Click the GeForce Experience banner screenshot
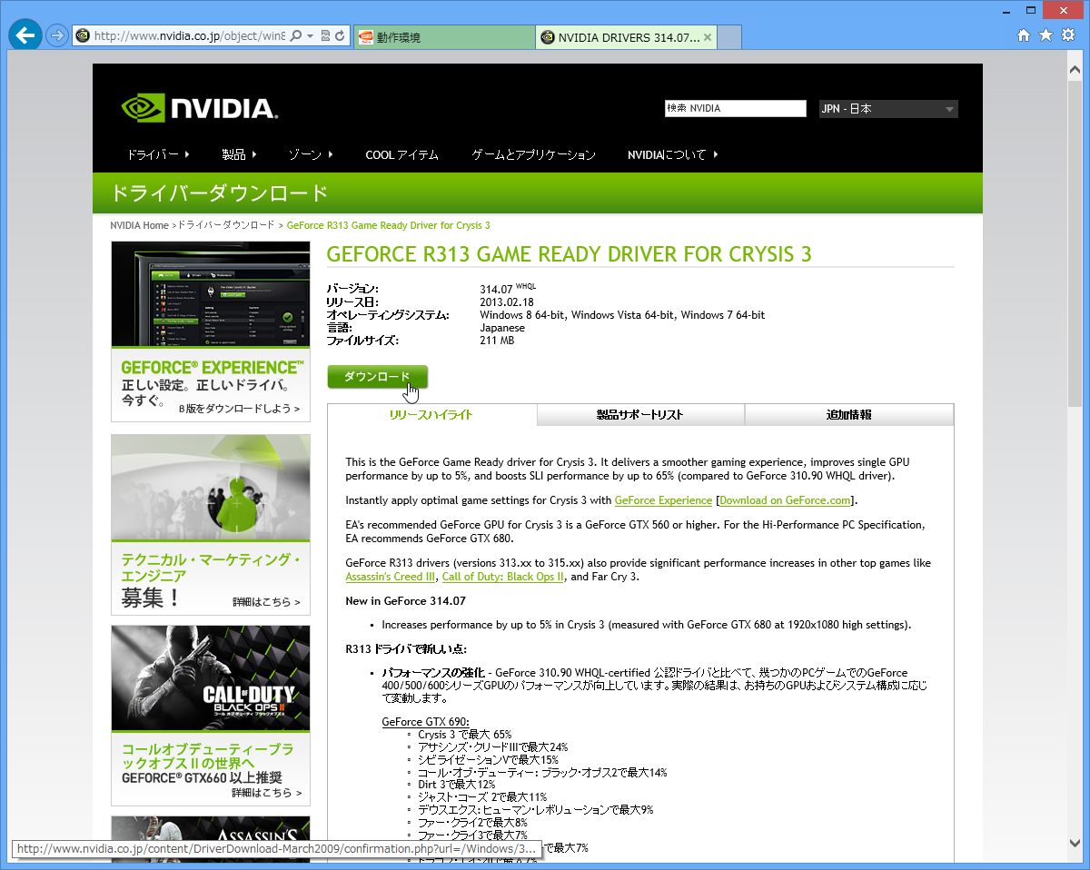 pos(211,294)
